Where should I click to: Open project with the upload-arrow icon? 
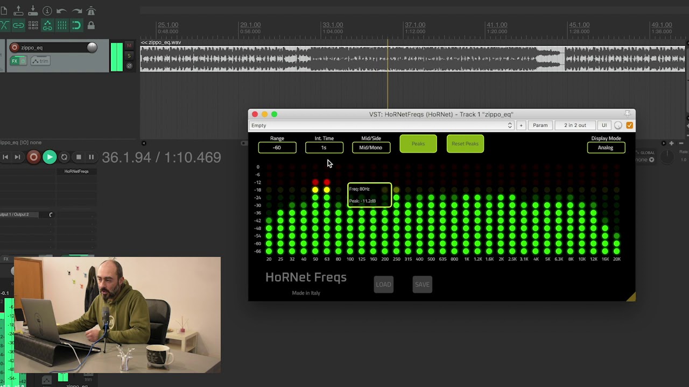click(18, 11)
